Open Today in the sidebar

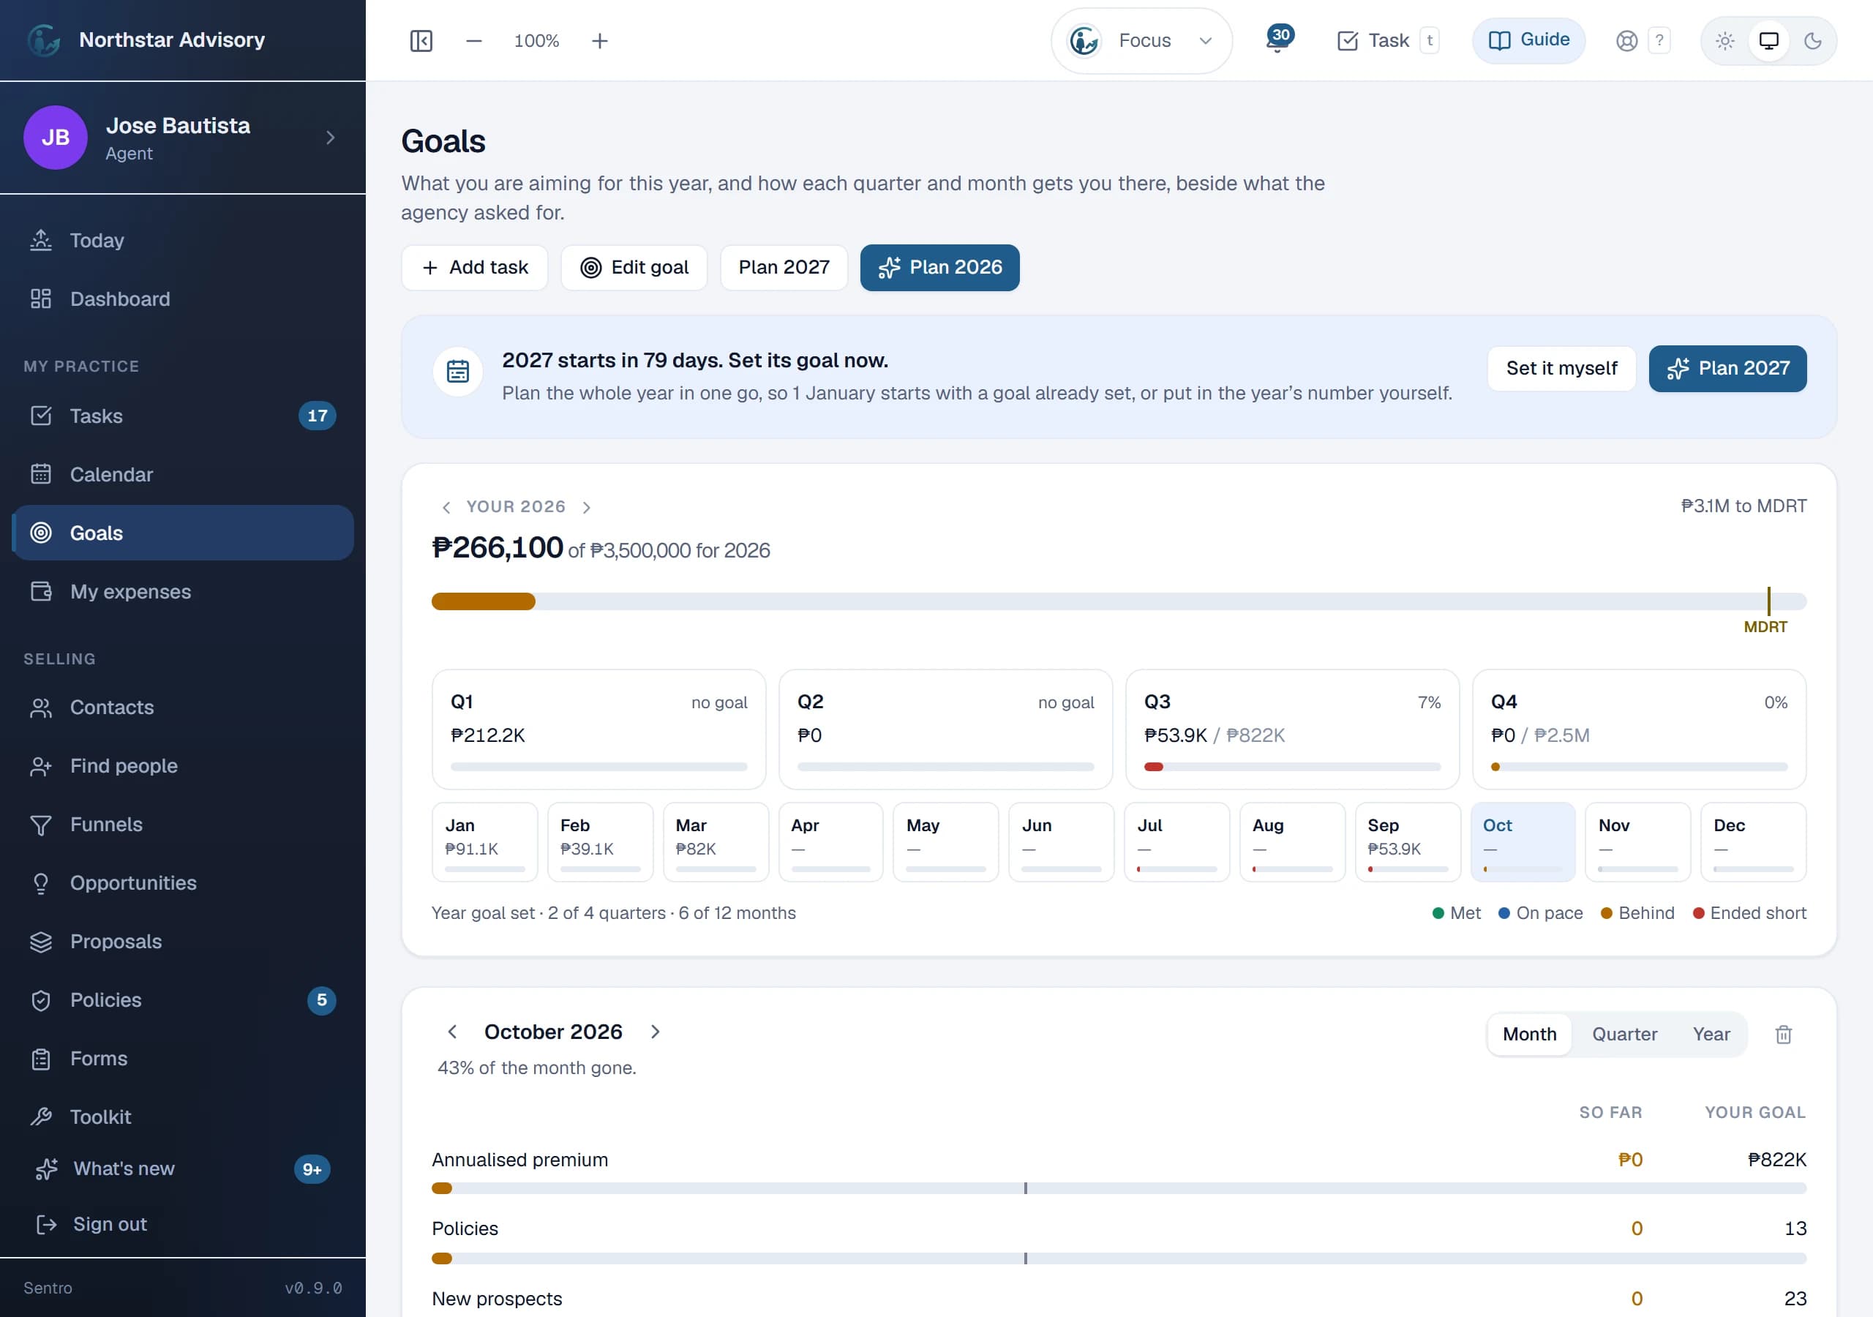(183, 241)
